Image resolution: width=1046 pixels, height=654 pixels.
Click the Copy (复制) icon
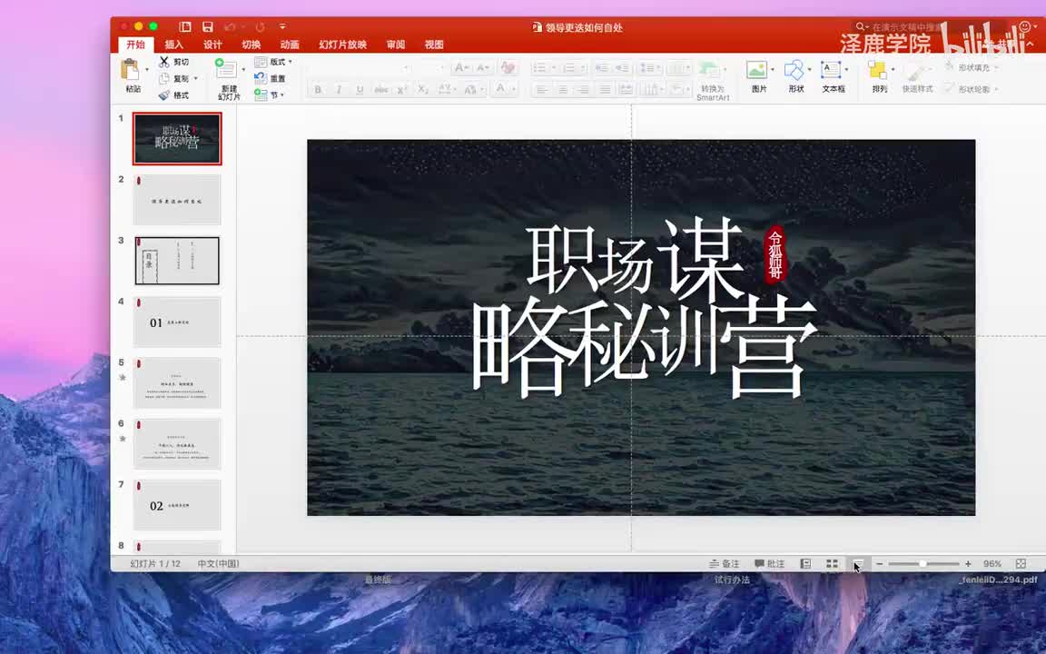[164, 78]
